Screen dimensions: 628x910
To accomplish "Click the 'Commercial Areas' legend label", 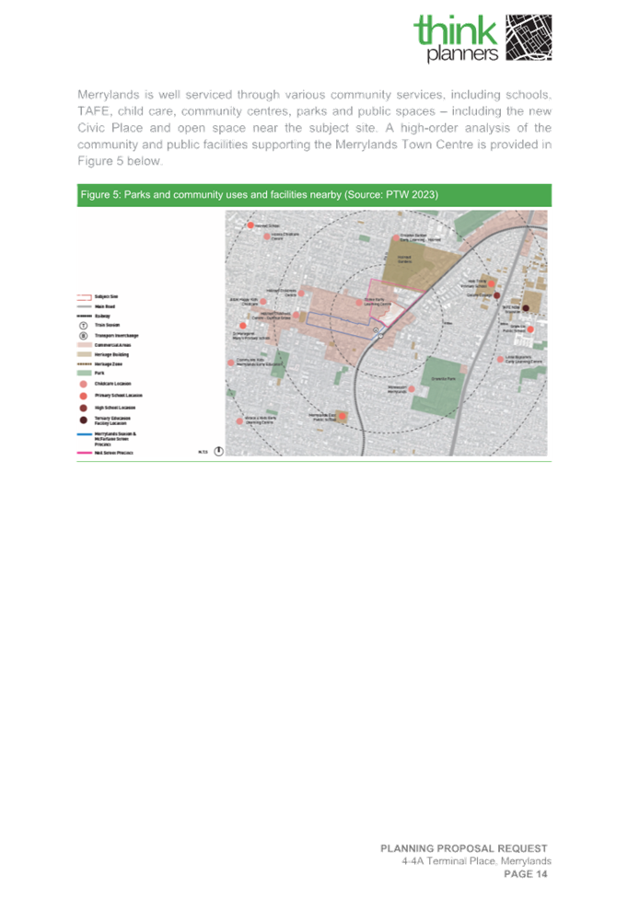I will pyautogui.click(x=112, y=345).
